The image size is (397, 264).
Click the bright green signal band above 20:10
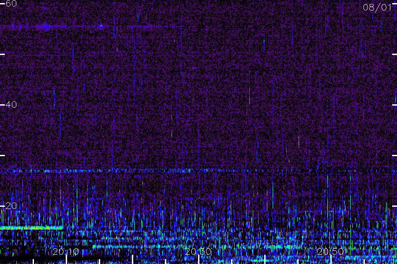click(31, 228)
